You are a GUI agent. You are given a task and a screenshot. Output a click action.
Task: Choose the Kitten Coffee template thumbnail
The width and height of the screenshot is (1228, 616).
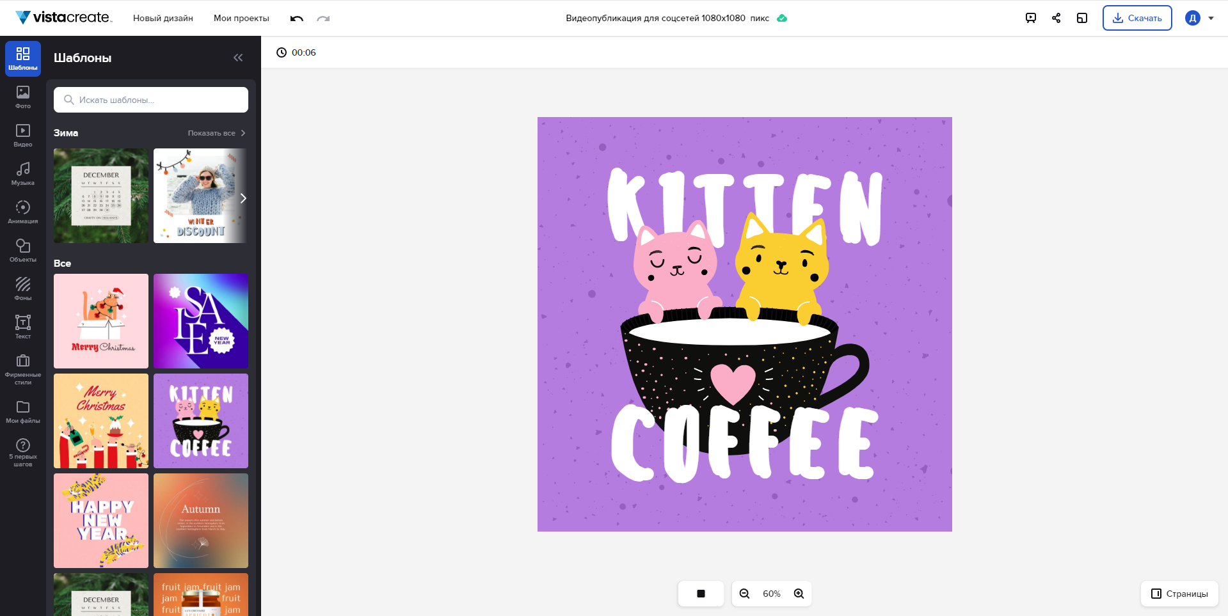point(201,421)
